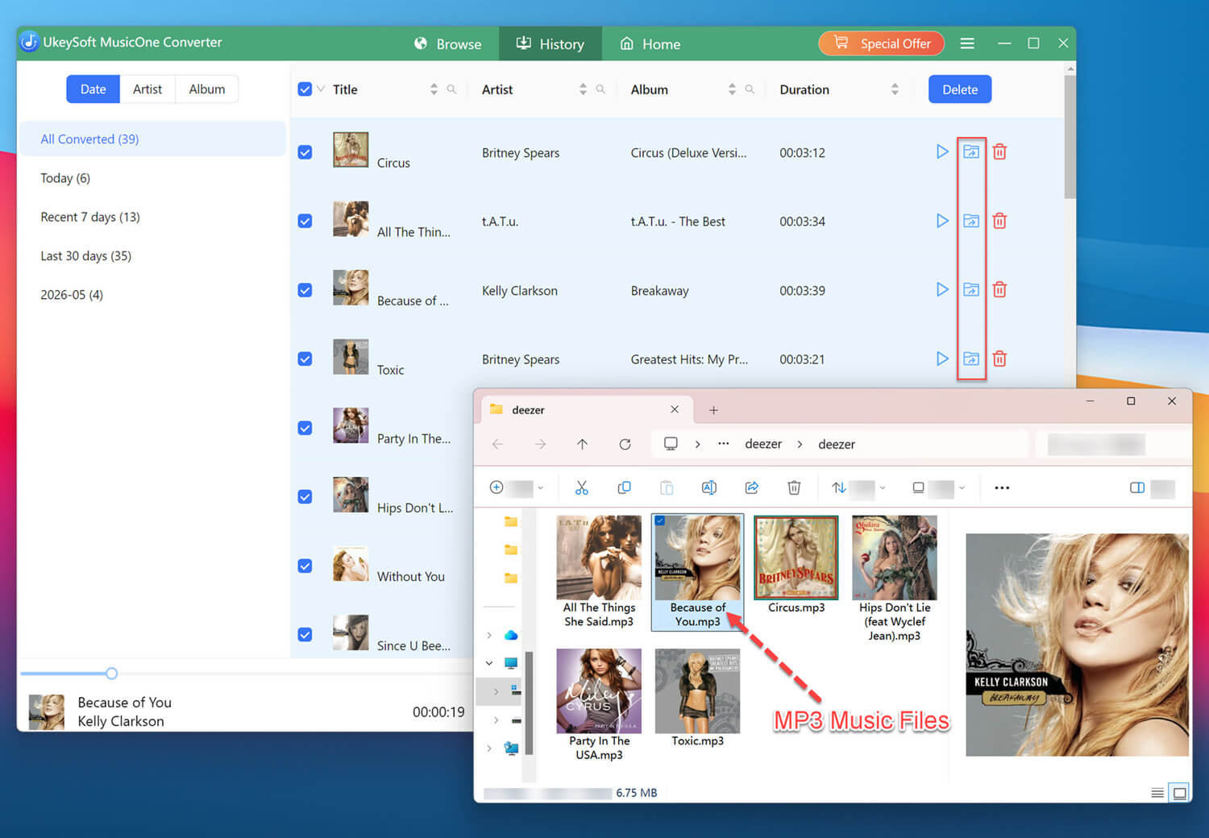Select the Album grouping tab
The height and width of the screenshot is (838, 1209).
[x=207, y=89]
